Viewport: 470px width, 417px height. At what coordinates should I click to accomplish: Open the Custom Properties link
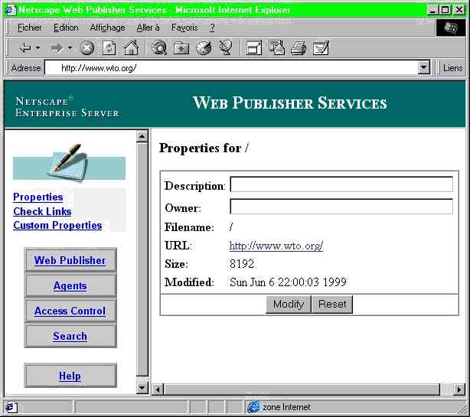pyautogui.click(x=57, y=225)
